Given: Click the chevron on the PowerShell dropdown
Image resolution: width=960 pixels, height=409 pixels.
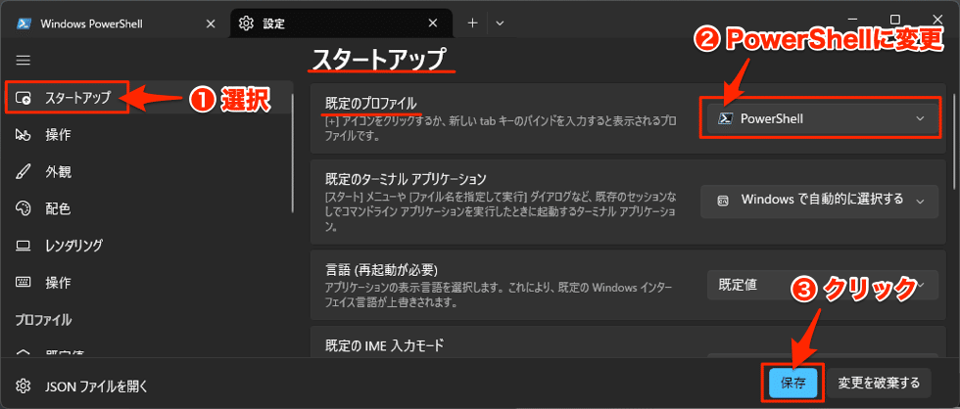Looking at the screenshot, I should [920, 119].
